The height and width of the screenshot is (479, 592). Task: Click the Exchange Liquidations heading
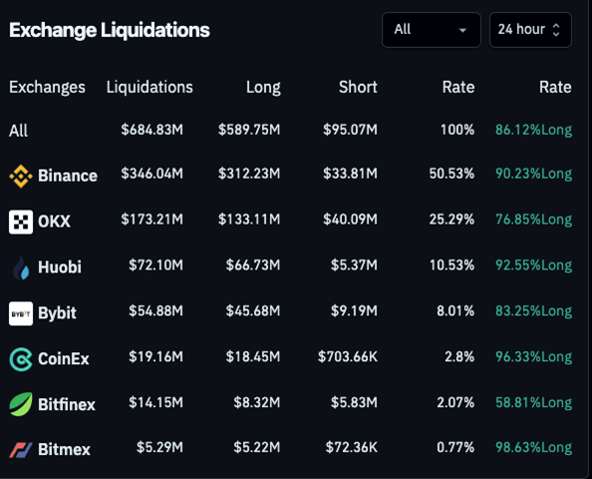pyautogui.click(x=110, y=30)
